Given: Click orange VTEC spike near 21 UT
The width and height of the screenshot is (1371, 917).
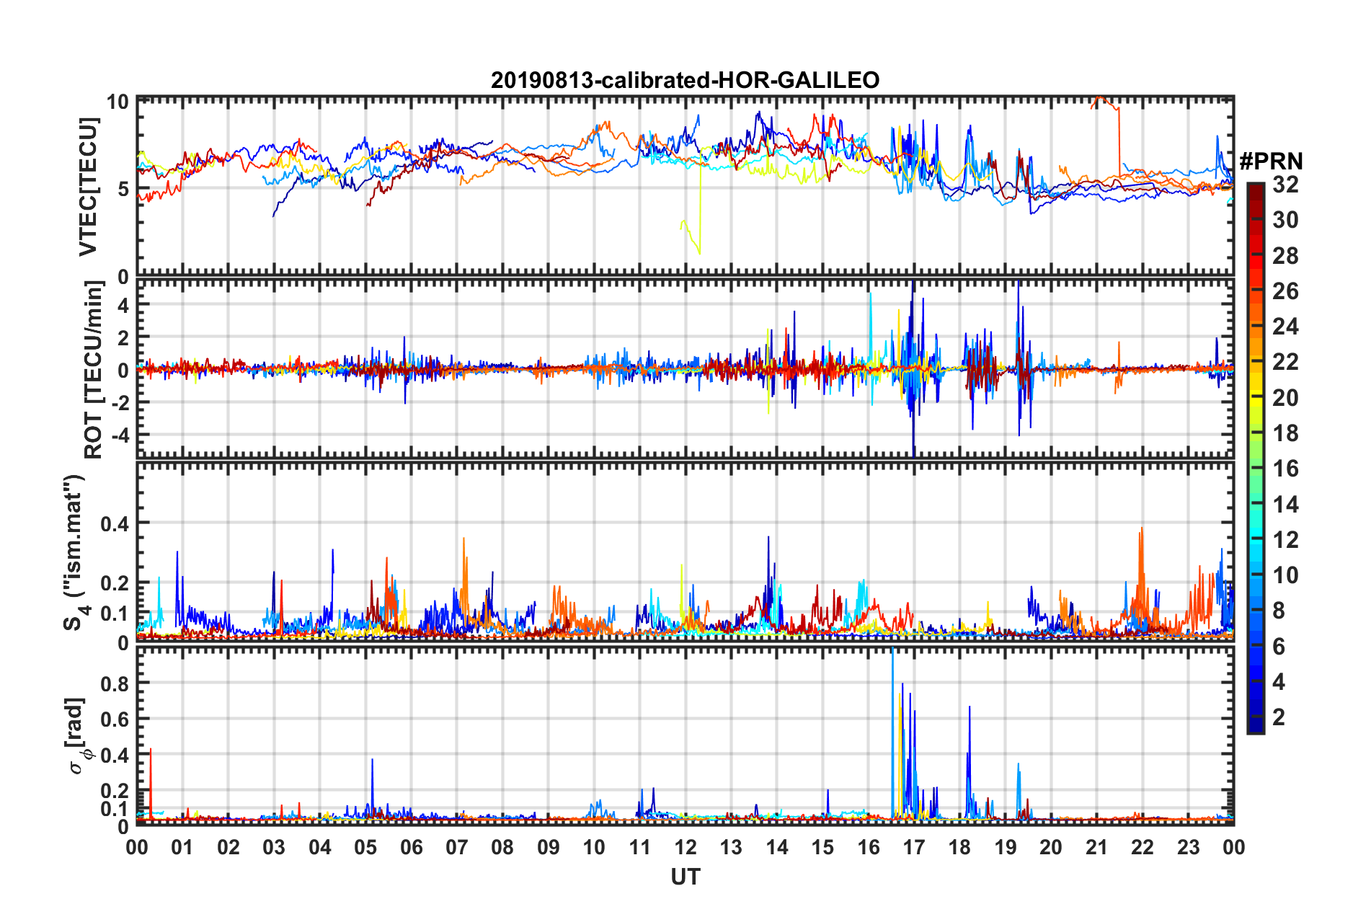Looking at the screenshot, I should (1106, 137).
